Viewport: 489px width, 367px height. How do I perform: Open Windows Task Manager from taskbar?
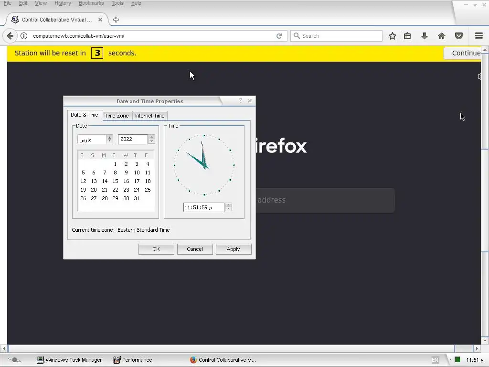pos(70,360)
